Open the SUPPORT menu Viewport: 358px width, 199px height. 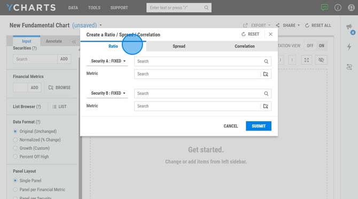(119, 8)
